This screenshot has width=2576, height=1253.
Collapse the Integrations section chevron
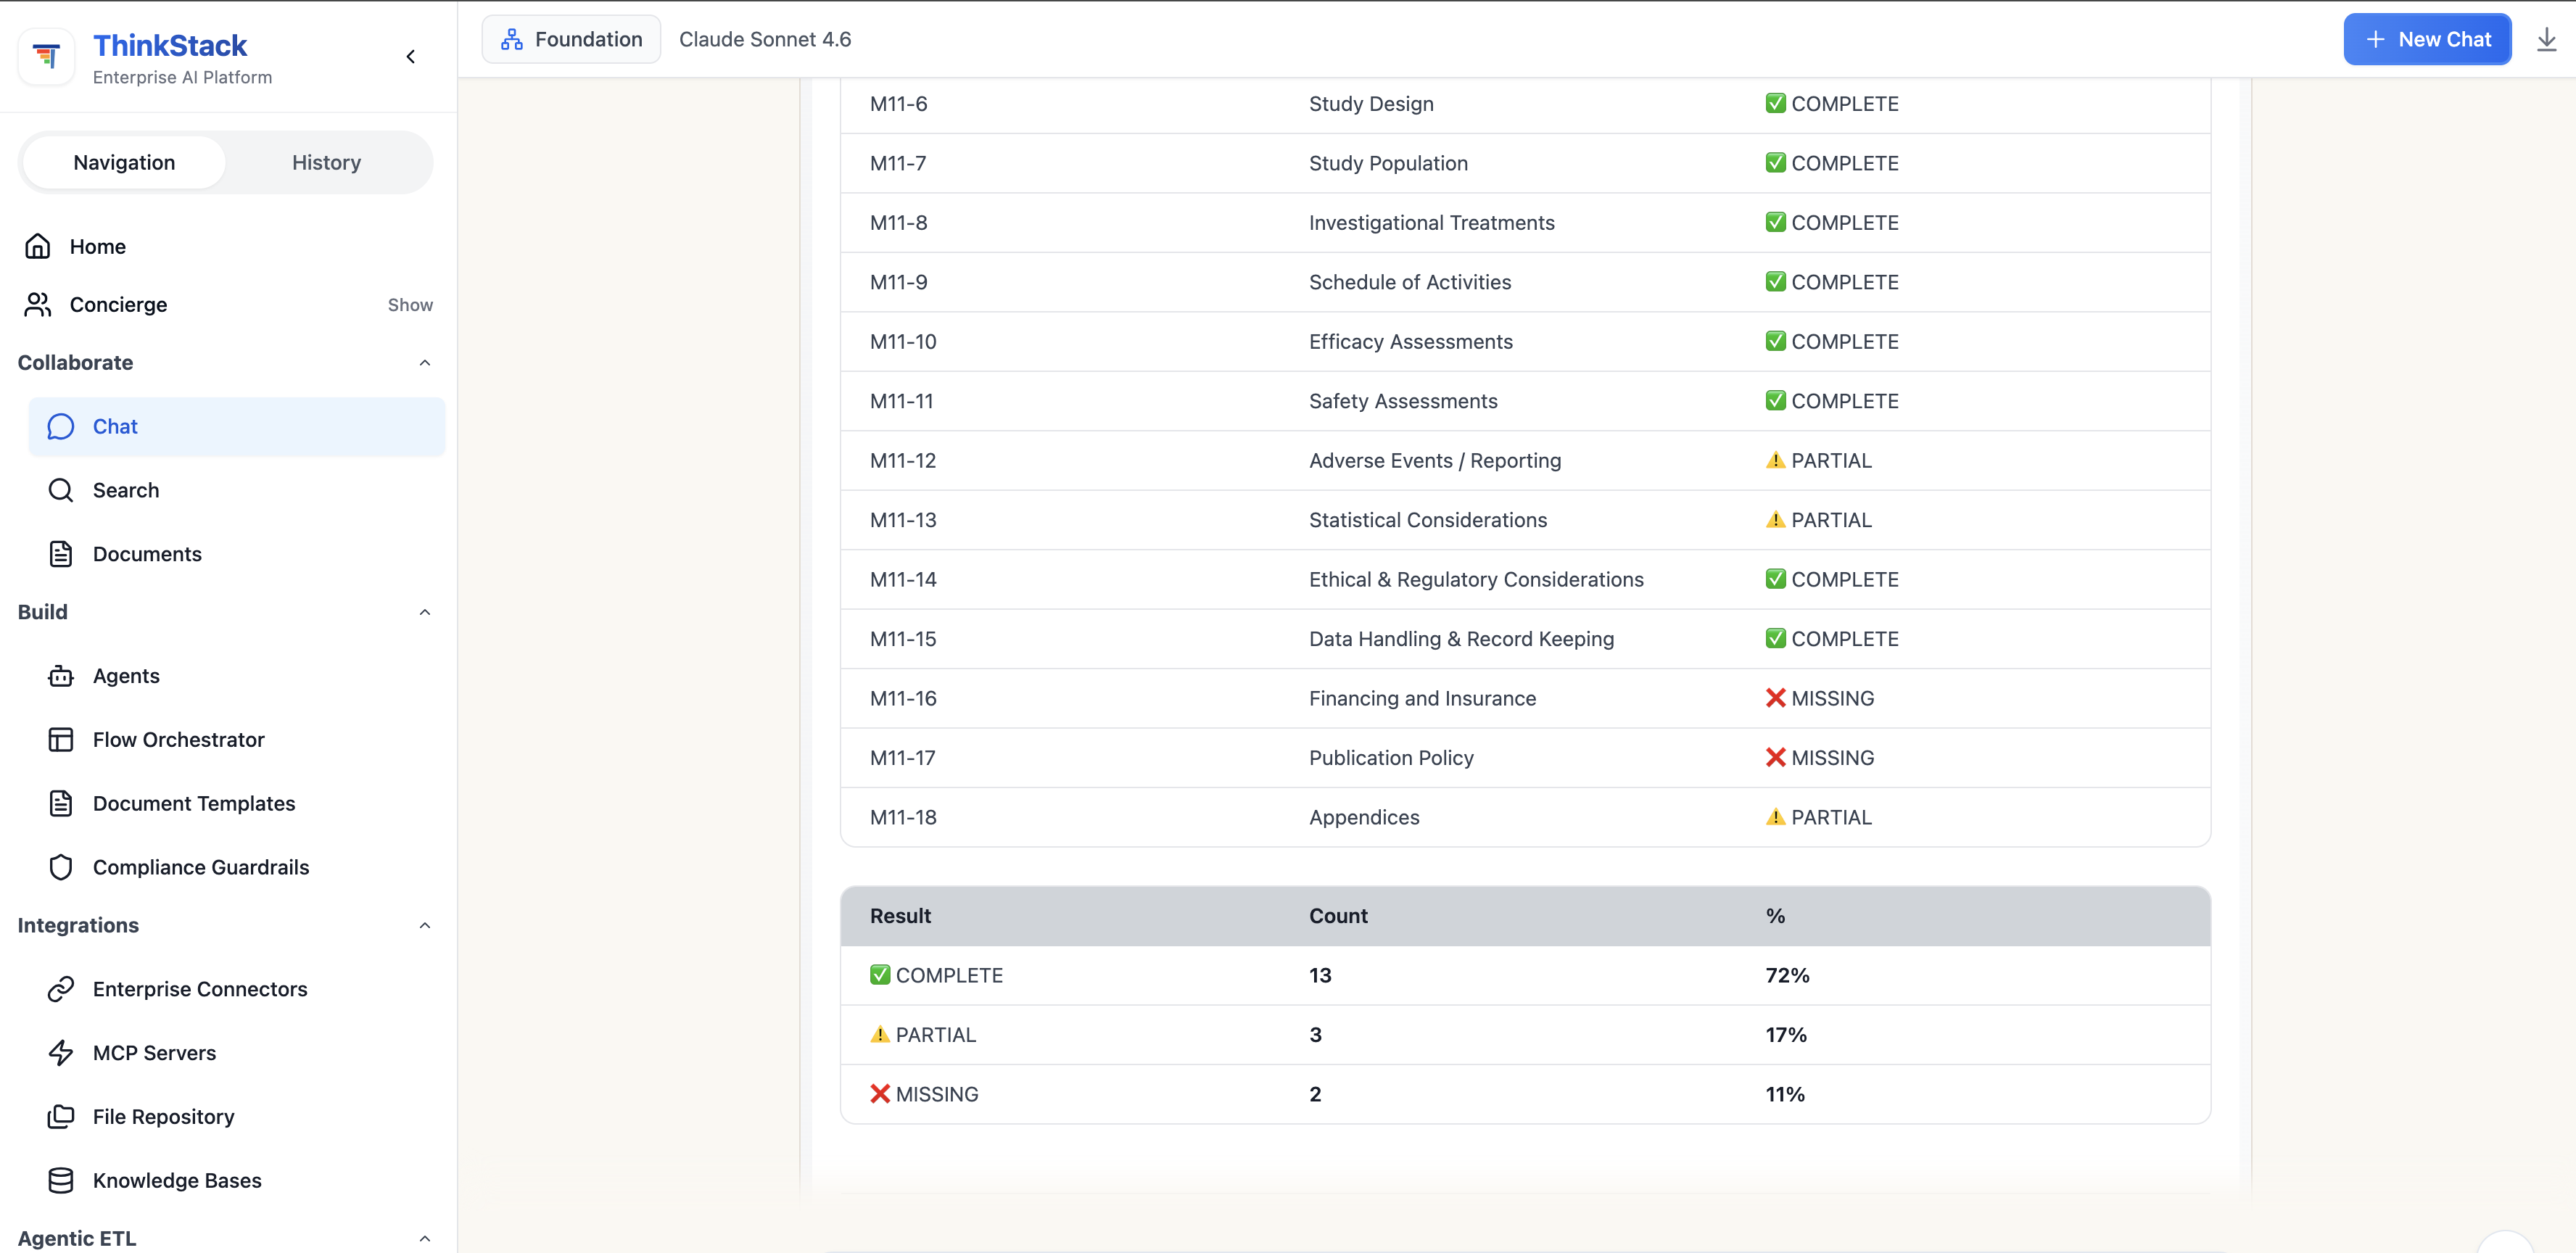point(425,926)
